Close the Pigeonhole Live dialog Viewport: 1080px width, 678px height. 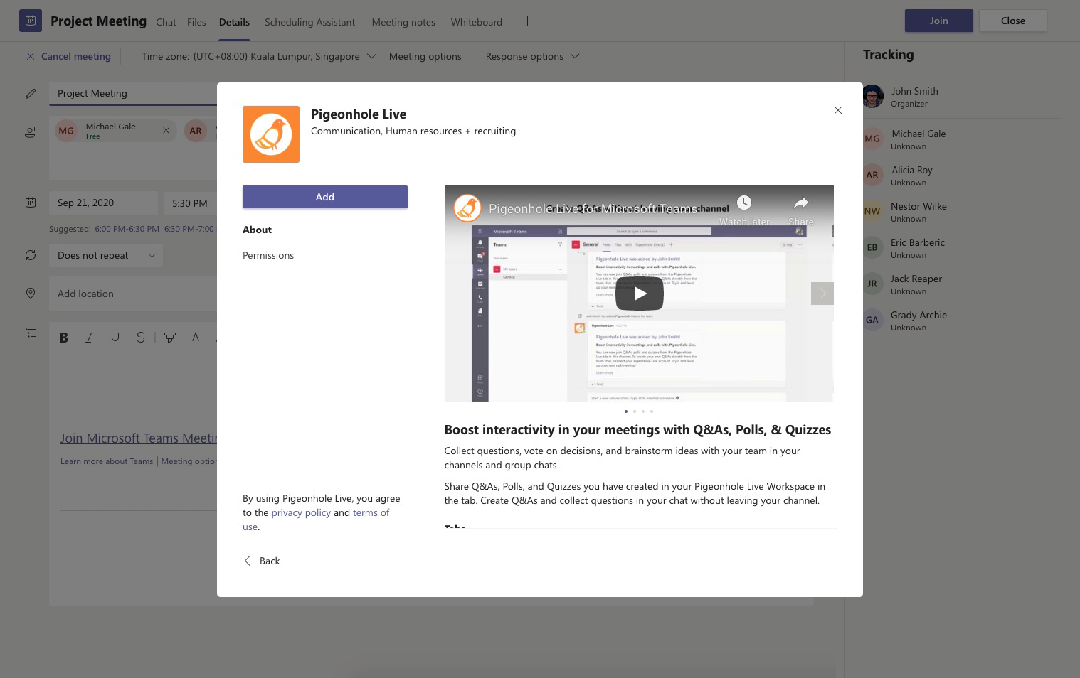click(x=838, y=110)
